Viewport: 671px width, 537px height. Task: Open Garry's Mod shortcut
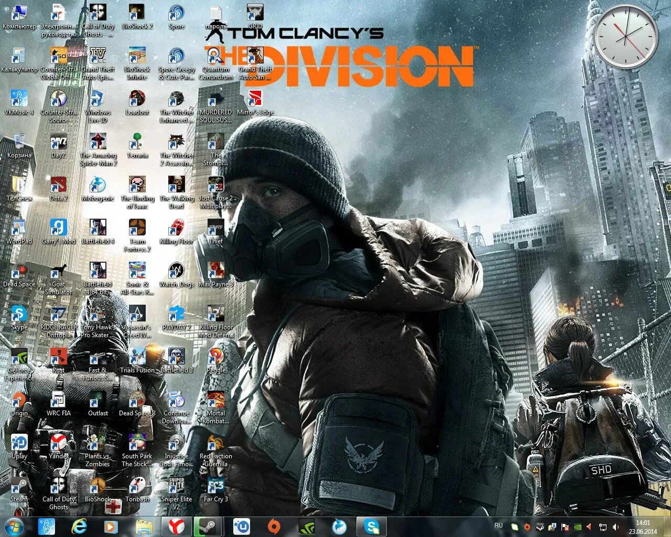point(59,232)
